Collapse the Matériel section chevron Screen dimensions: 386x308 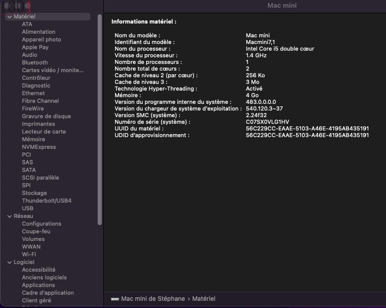click(9, 17)
